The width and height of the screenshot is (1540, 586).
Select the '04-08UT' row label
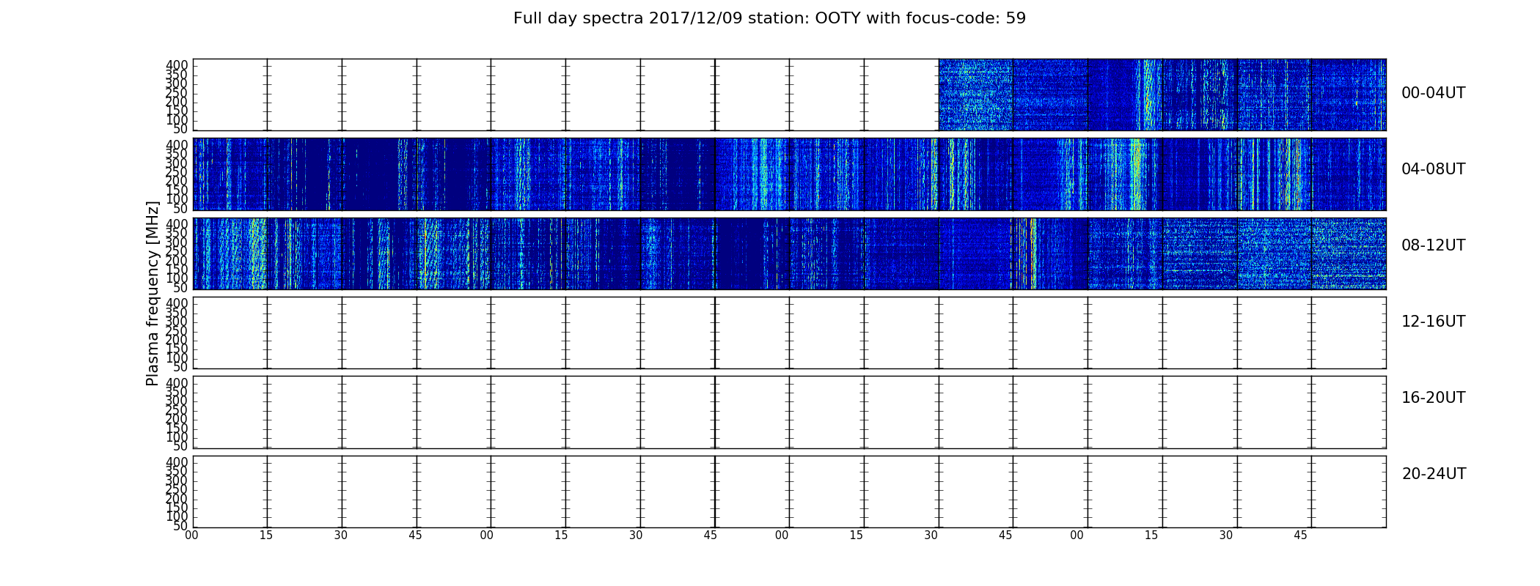1433,169
